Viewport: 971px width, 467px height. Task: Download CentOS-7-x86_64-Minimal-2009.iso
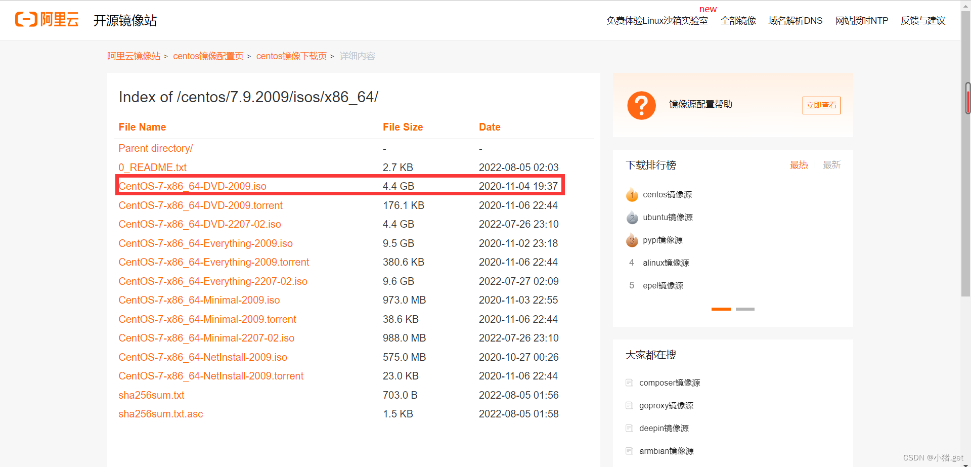point(199,300)
